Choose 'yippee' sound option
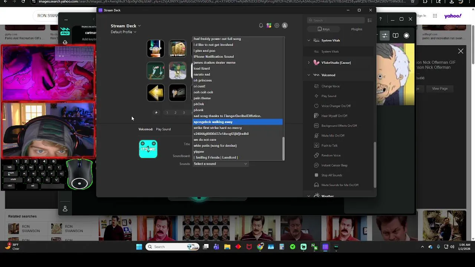 click(x=237, y=152)
